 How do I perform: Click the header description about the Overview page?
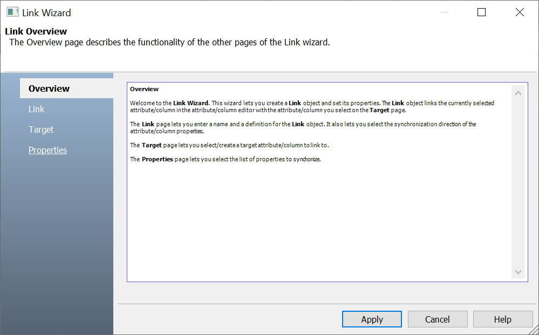click(x=169, y=42)
